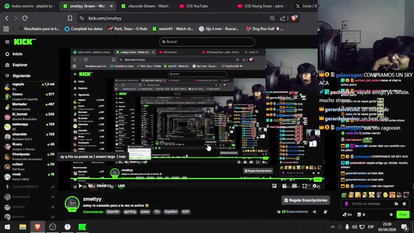Send message with green Chat button
414x233 pixels.
(x=403, y=215)
